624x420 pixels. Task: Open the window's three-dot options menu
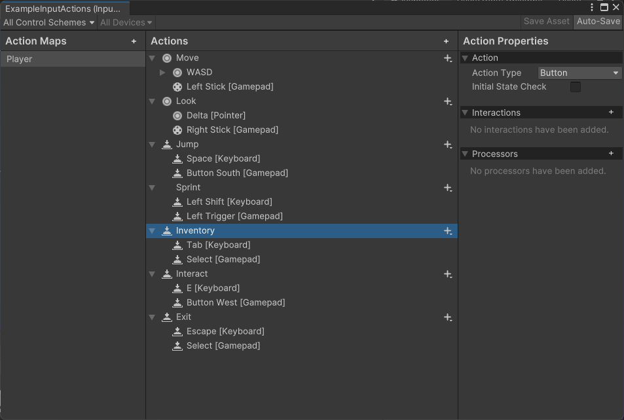point(592,7)
